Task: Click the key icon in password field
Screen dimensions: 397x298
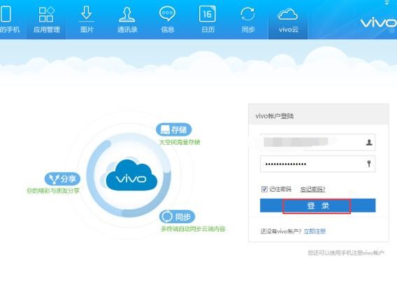Action: click(369, 164)
